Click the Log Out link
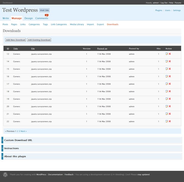Viewport: 184px width, 182px height. (164, 3)
